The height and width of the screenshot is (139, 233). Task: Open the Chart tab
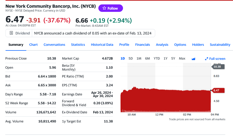34,45
